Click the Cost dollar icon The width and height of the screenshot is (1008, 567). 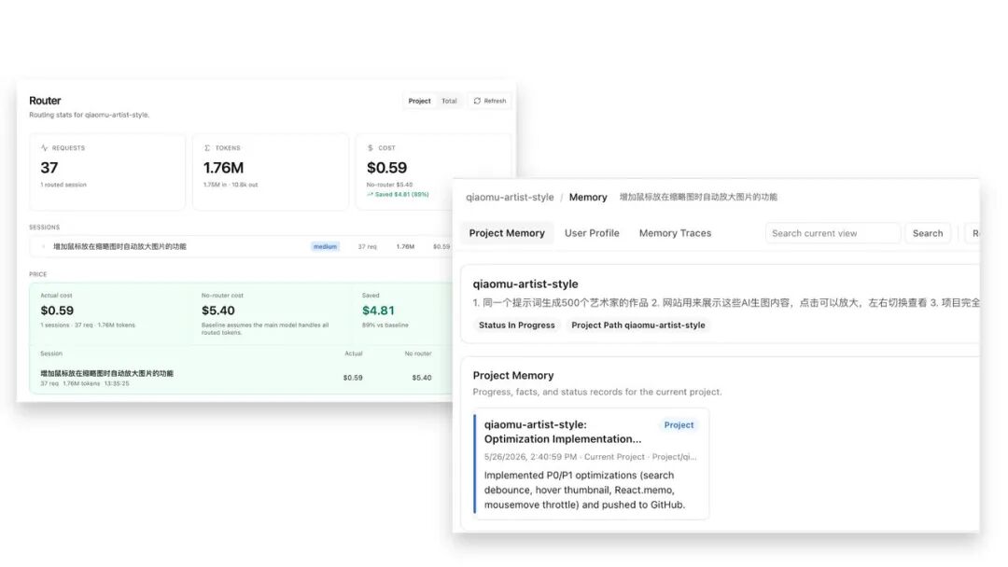coord(371,147)
